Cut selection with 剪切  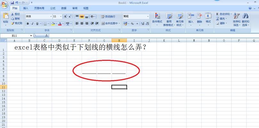[x=15, y=14]
